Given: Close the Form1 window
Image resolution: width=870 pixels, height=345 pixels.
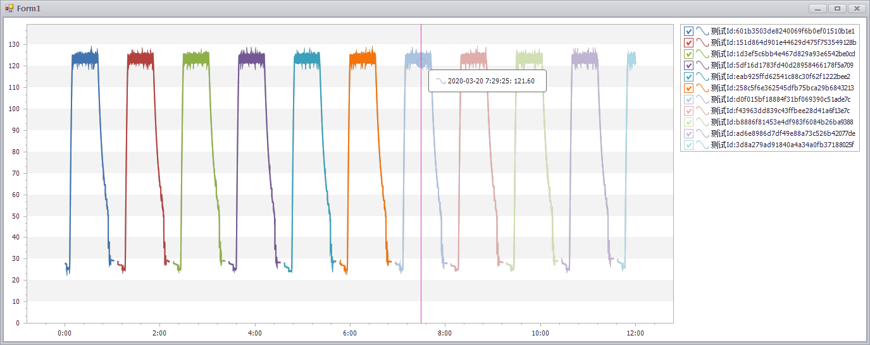Looking at the screenshot, I should [857, 8].
